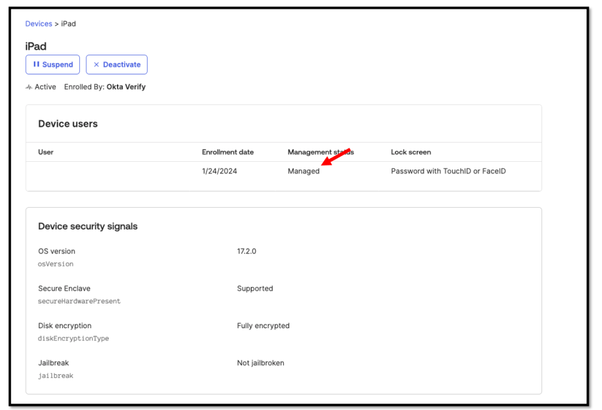Viewport: 602px width, 410px height.
Task: Click the Lock screen column header
Action: pos(410,152)
